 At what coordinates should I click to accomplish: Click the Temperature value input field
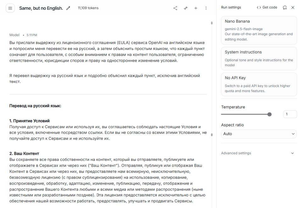[x=290, y=114]
